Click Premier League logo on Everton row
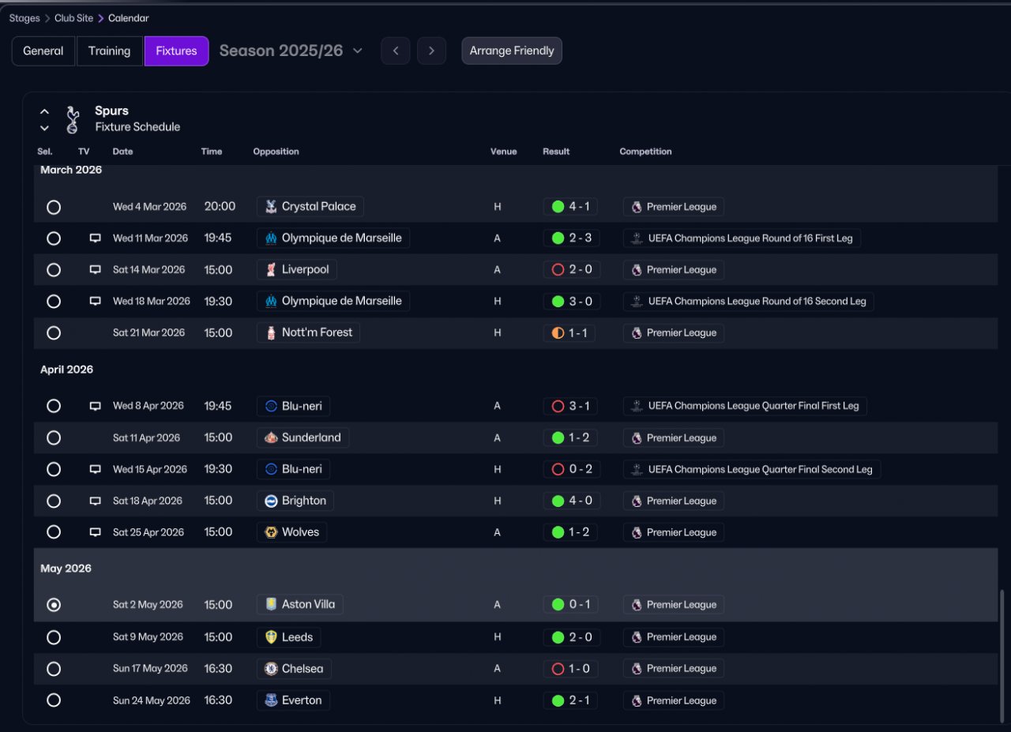 pos(637,700)
